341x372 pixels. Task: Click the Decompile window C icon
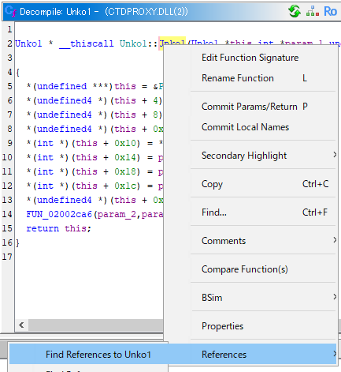[x=10, y=11]
